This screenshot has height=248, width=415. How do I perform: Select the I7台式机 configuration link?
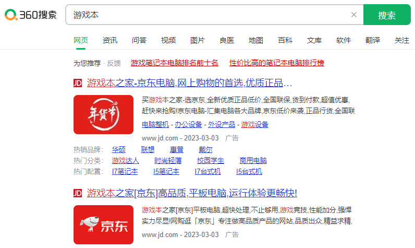(x=208, y=171)
